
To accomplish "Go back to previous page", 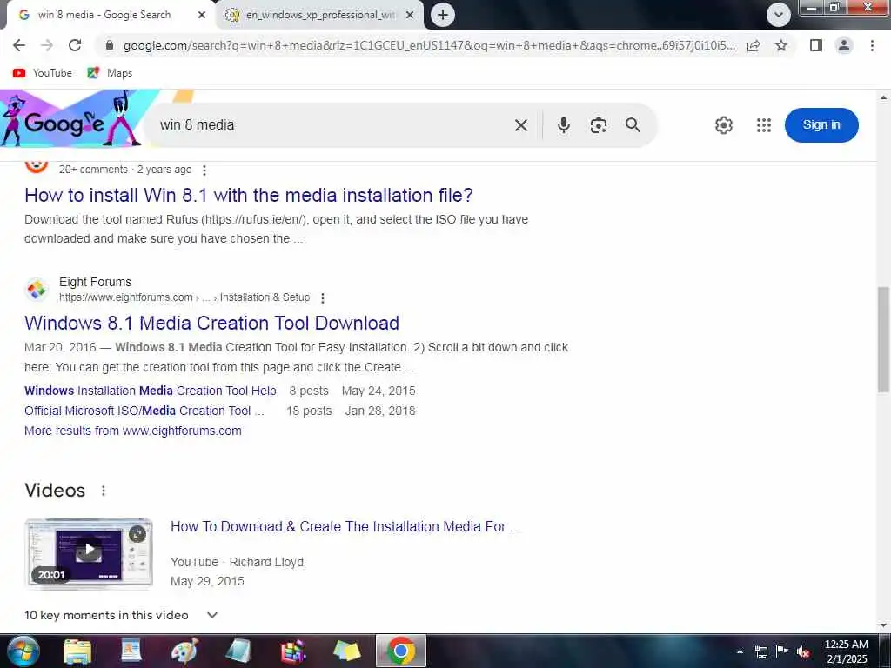I will pyautogui.click(x=19, y=45).
